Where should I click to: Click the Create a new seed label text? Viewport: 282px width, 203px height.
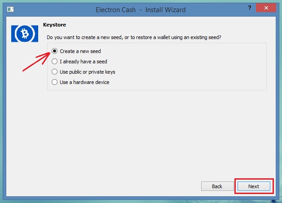click(80, 51)
